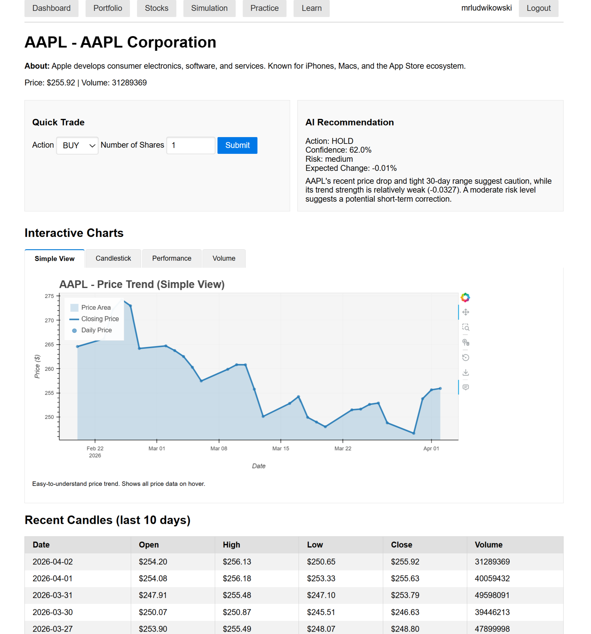Click the $255.63 close price cell

pos(425,579)
